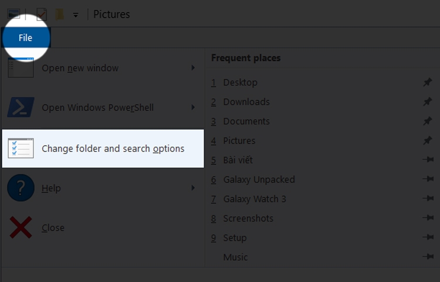
Task: Click the Open new window icon
Action: 21,68
